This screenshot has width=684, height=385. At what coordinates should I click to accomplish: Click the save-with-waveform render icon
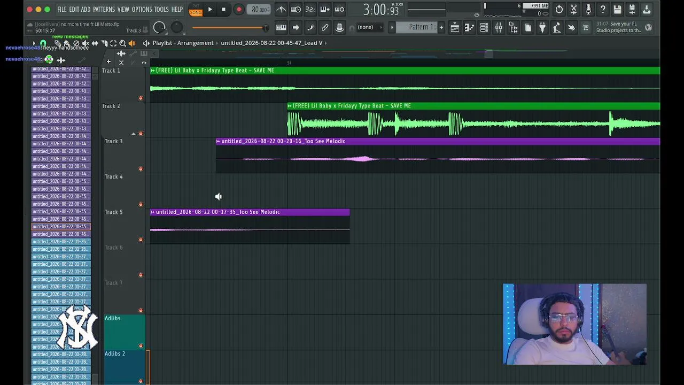click(x=632, y=9)
